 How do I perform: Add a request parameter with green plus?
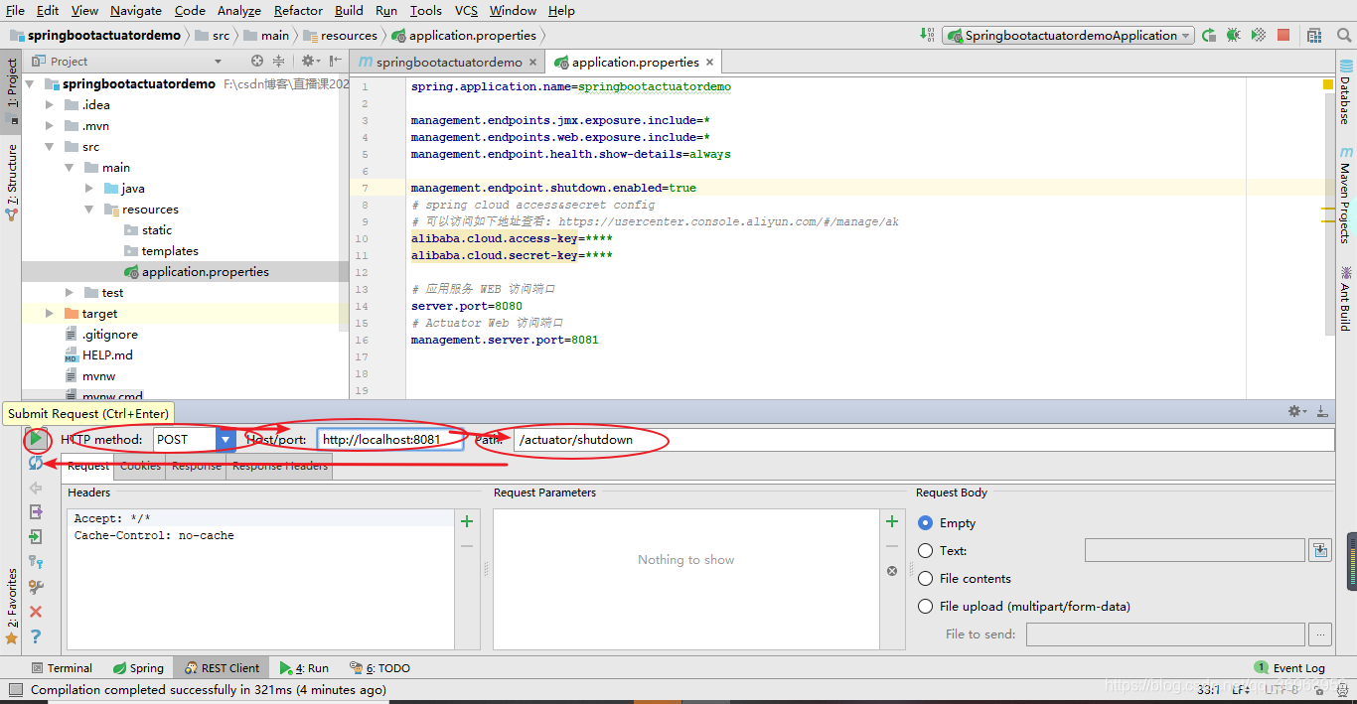892,521
